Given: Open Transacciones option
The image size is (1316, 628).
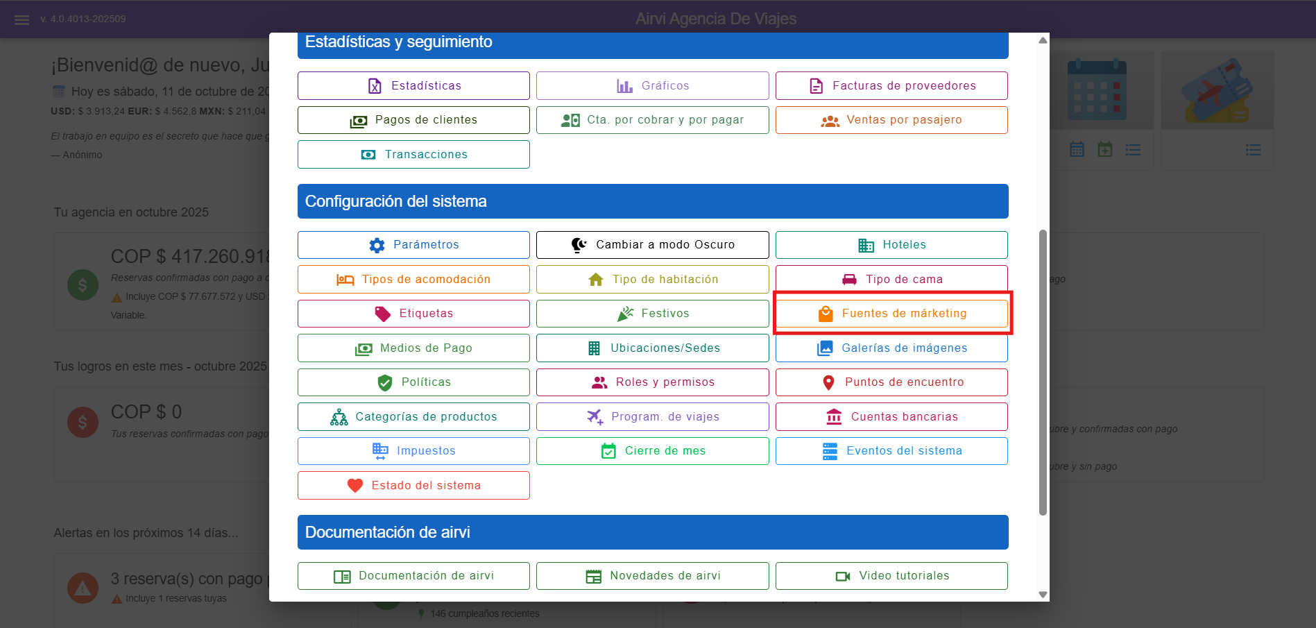Looking at the screenshot, I should click(x=413, y=155).
